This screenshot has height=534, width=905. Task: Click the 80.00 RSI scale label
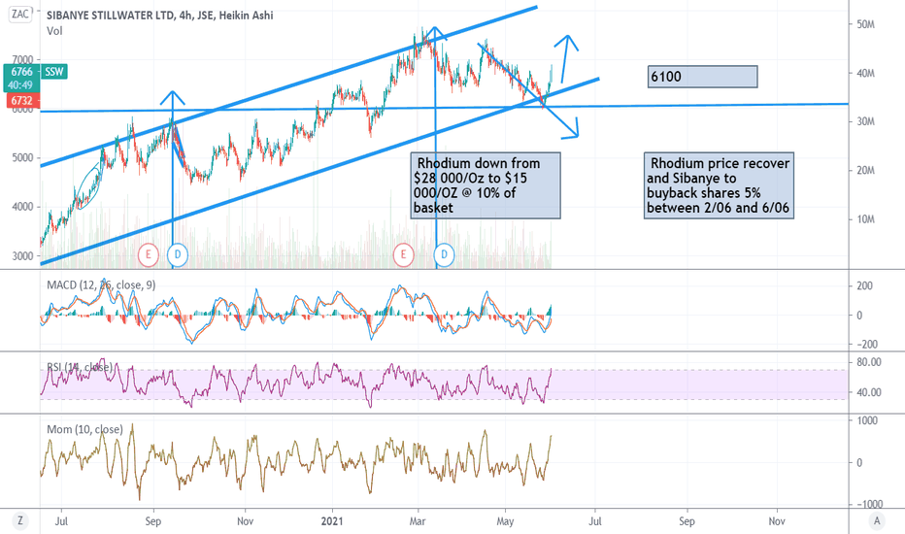click(x=869, y=362)
